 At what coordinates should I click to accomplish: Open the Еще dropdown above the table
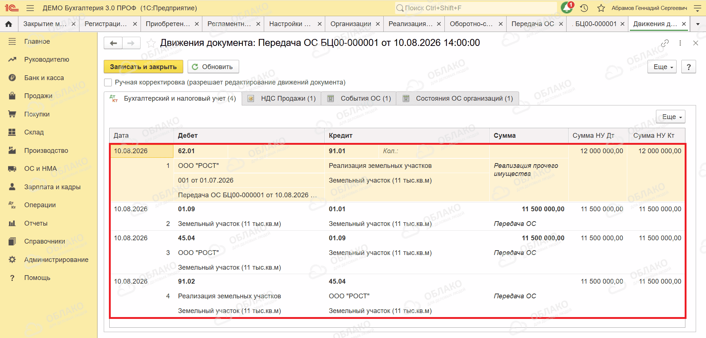point(671,117)
